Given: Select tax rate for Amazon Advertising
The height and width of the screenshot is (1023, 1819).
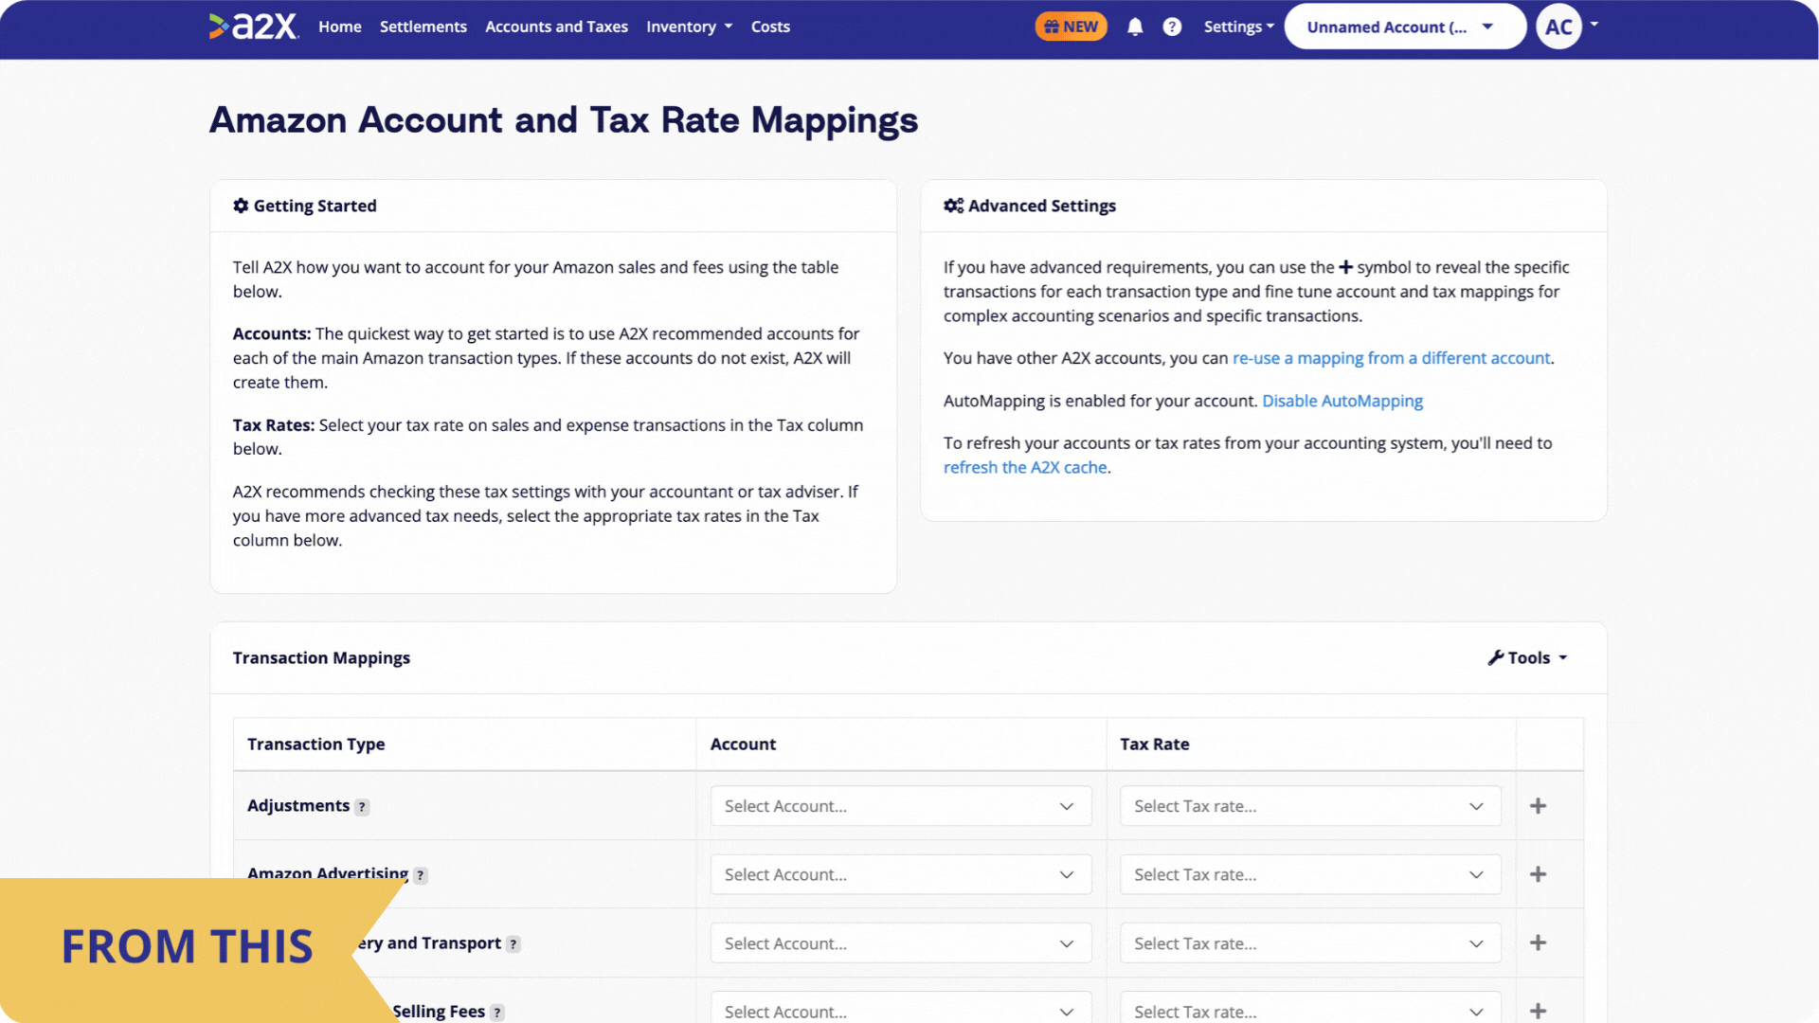Looking at the screenshot, I should click(x=1310, y=874).
